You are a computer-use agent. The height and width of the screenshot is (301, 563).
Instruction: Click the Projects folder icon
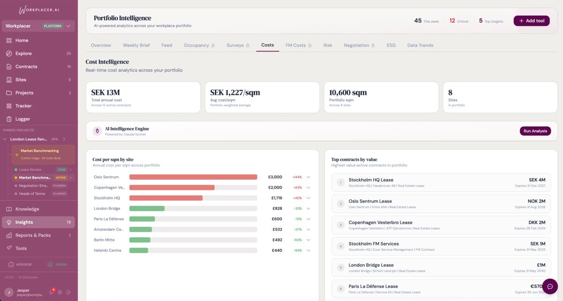9,93
